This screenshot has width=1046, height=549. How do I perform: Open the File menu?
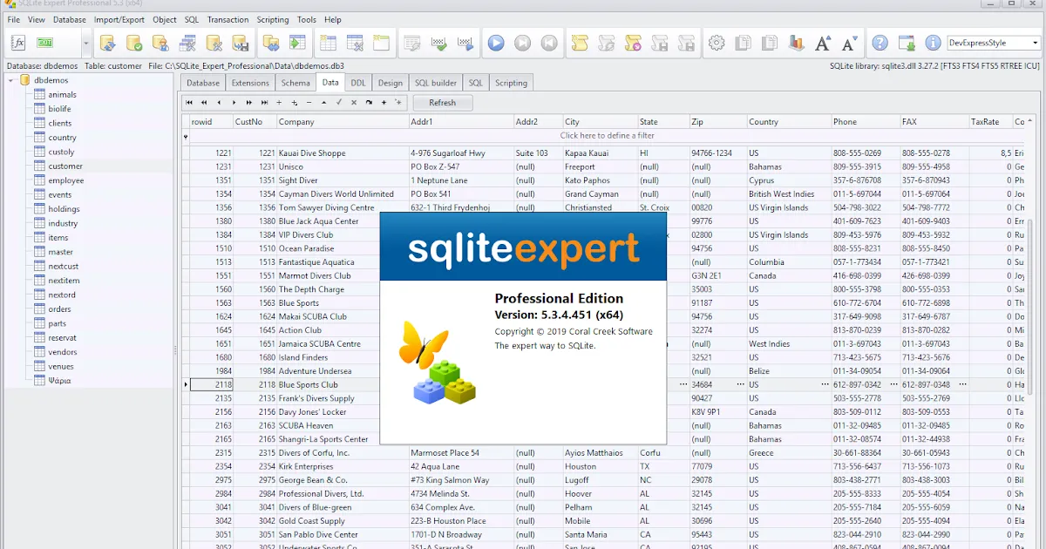click(14, 19)
